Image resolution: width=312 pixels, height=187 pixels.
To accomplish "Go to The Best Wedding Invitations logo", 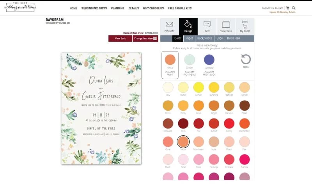I will click(20, 7).
